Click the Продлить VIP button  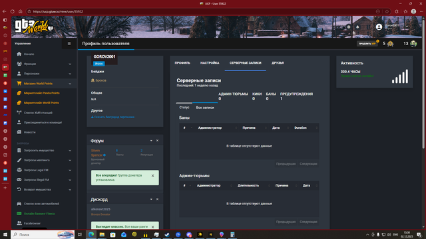[x=367, y=44]
